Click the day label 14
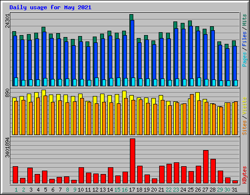The height and width of the screenshot is (195, 250). click(110, 190)
